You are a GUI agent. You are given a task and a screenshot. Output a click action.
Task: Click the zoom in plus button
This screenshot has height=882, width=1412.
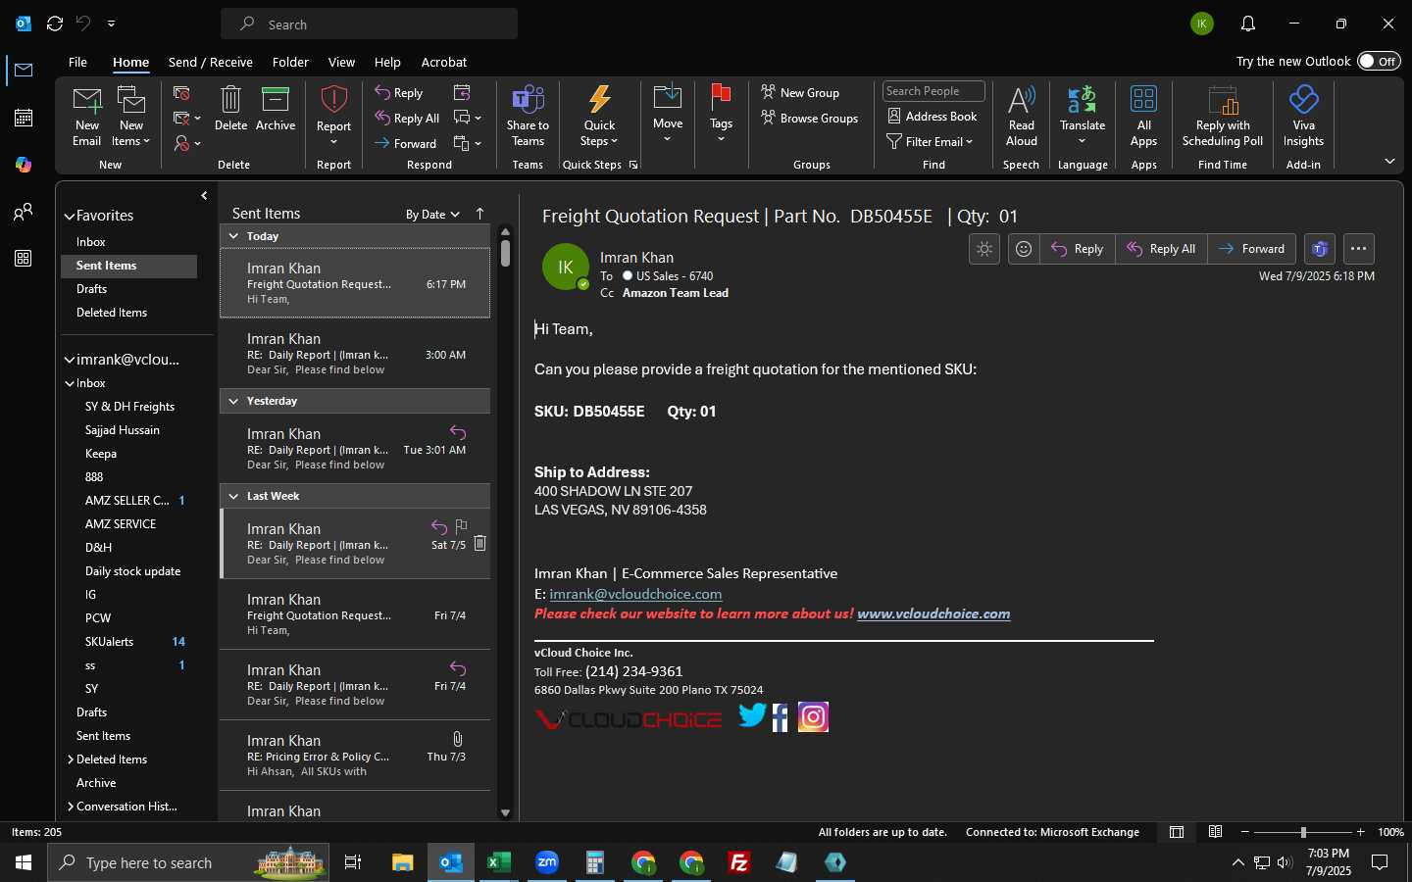[x=1360, y=832]
